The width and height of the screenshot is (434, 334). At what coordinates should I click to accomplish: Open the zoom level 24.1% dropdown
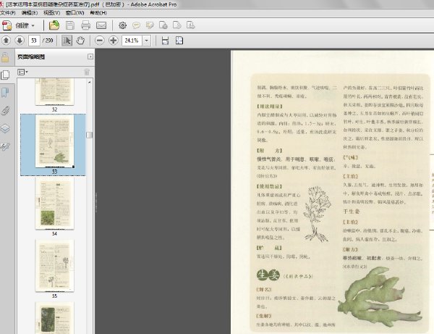pyautogui.click(x=148, y=41)
